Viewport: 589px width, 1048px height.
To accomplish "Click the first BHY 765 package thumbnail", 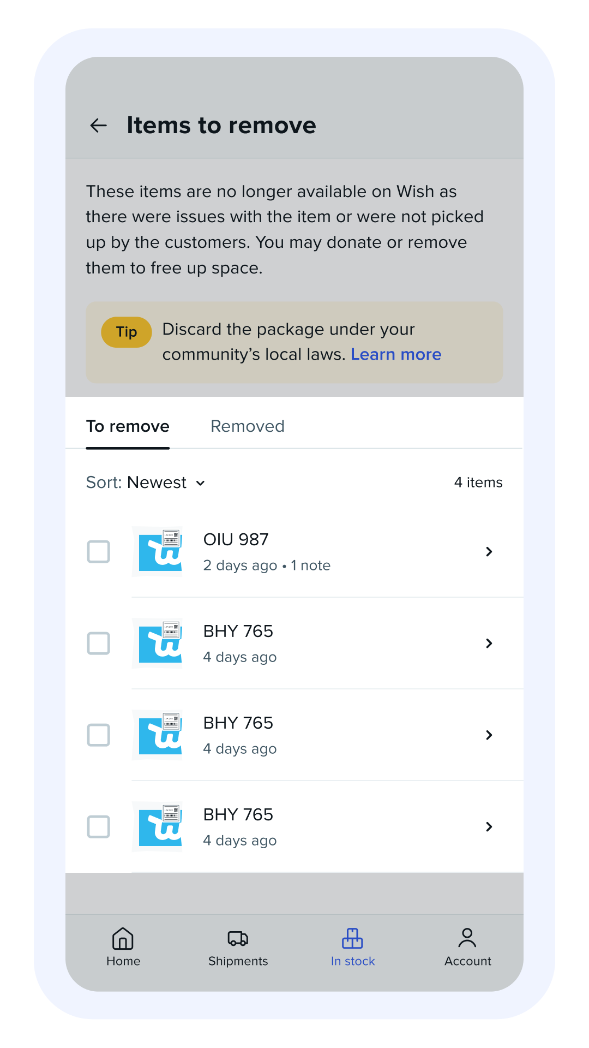I will pos(157,644).
